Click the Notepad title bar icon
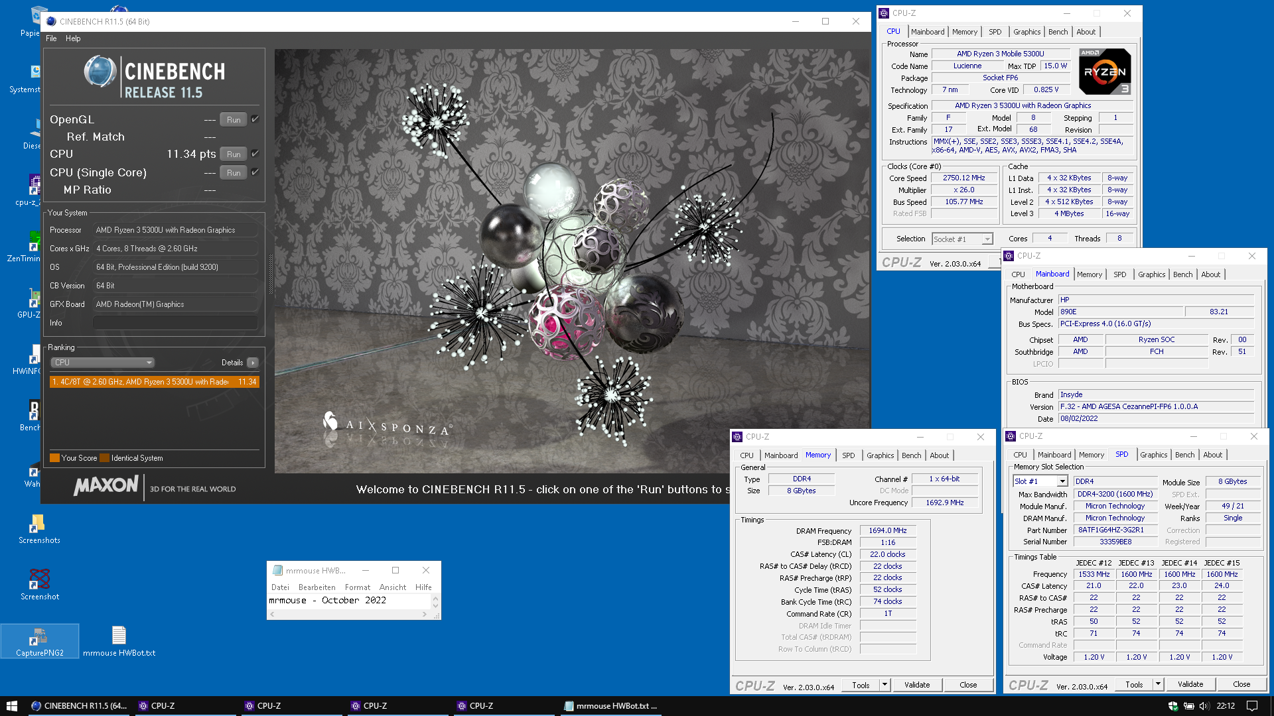 pyautogui.click(x=277, y=570)
